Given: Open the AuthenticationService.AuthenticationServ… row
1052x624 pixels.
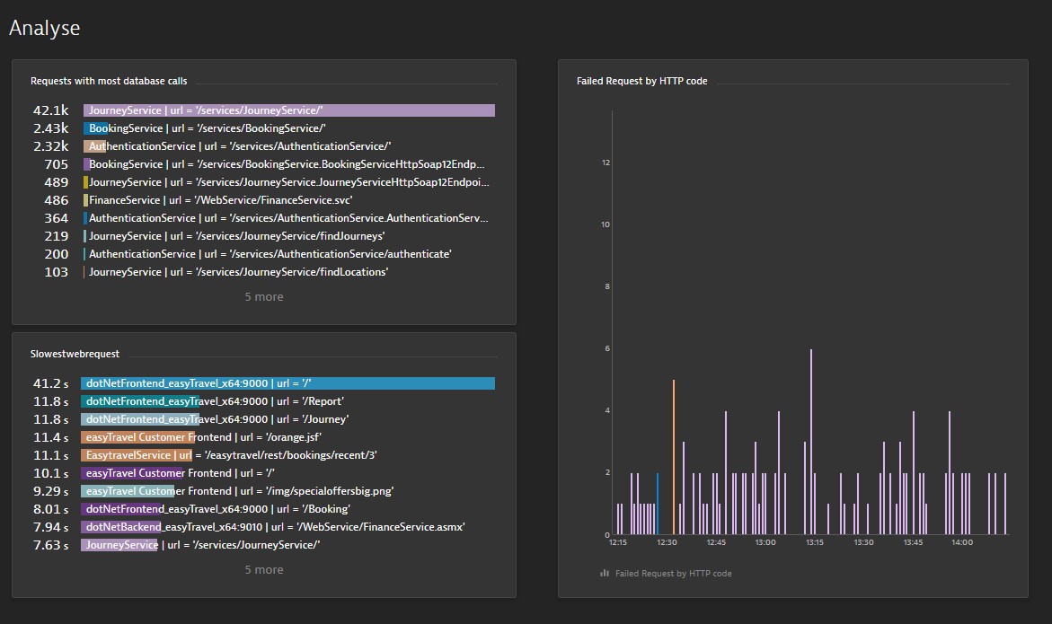Looking at the screenshot, I should pyautogui.click(x=263, y=218).
